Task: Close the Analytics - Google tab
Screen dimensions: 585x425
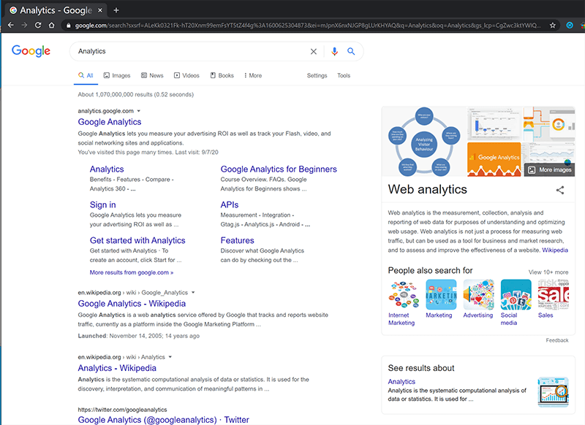Action: (100, 10)
